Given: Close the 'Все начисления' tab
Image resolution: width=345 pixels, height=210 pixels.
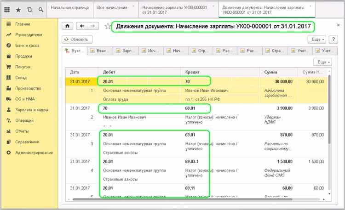Looking at the screenshot, I should tap(133, 6).
